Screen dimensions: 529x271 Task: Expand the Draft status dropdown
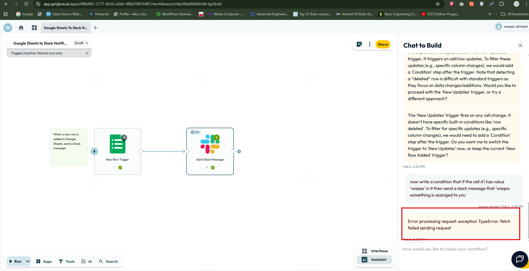click(x=81, y=43)
